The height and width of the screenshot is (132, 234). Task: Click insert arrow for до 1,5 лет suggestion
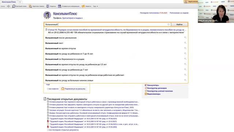point(185,64)
